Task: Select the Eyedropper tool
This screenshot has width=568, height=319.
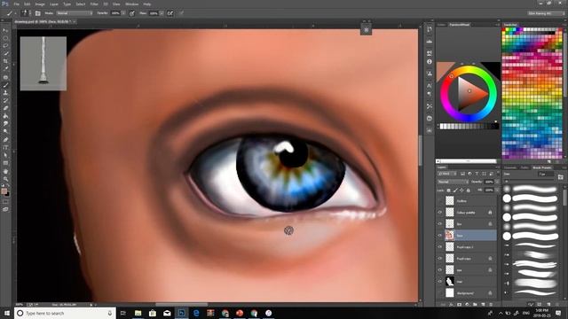Action: coord(5,68)
